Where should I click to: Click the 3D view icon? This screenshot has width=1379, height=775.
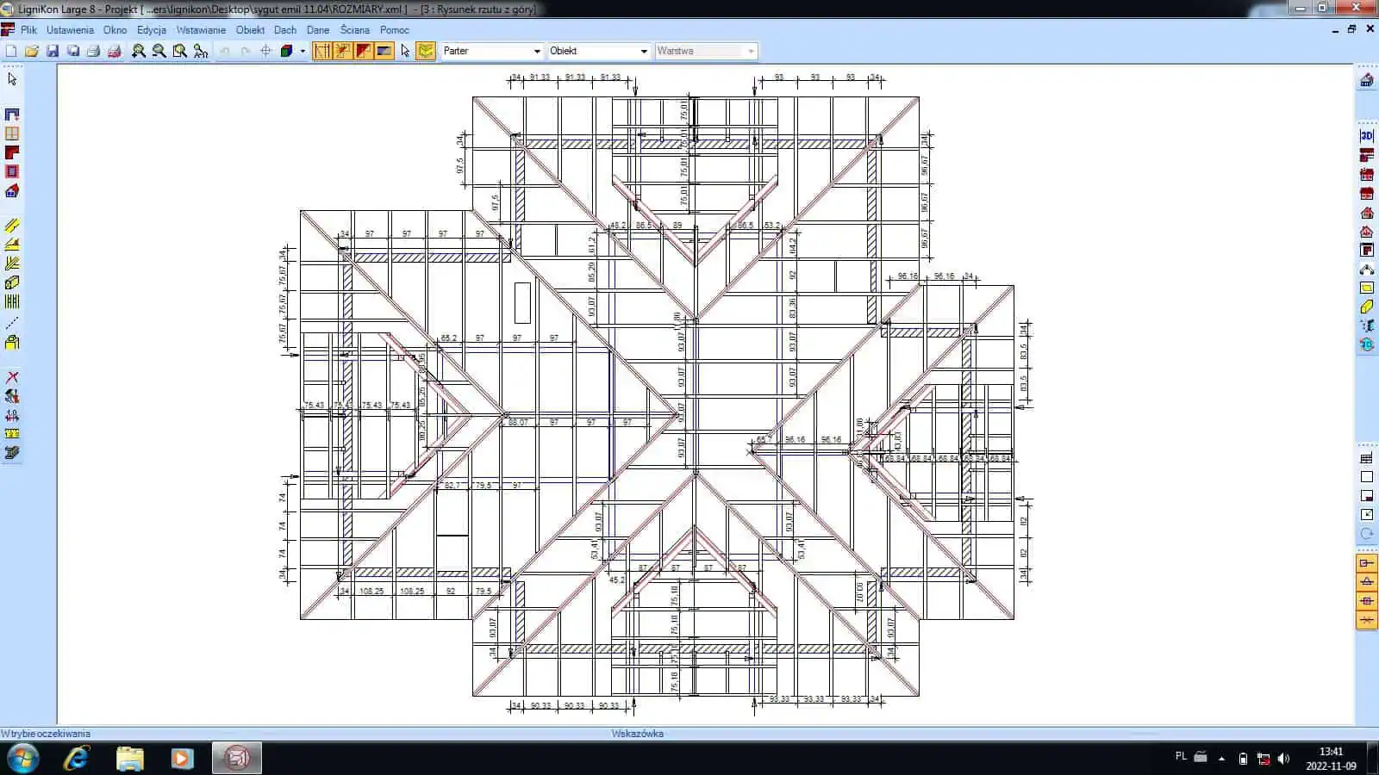click(x=1367, y=136)
